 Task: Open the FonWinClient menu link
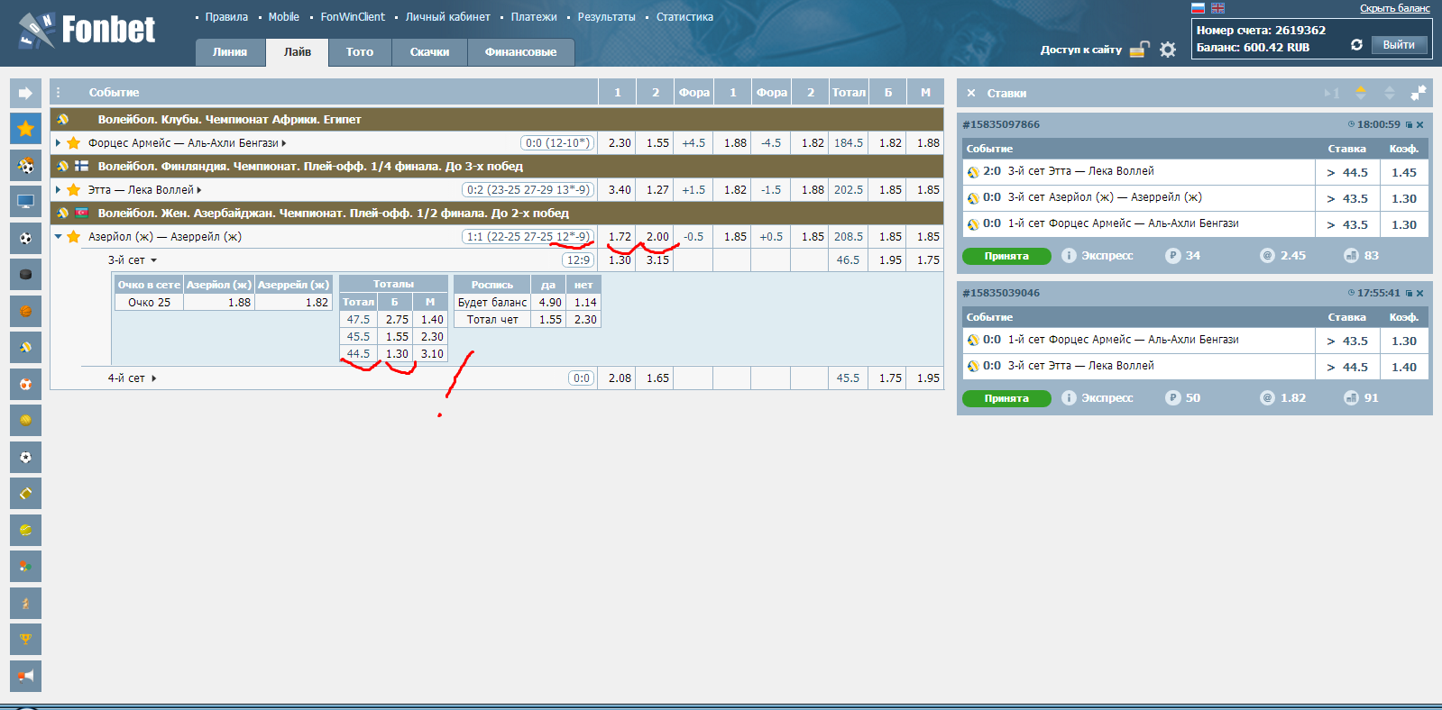(353, 17)
